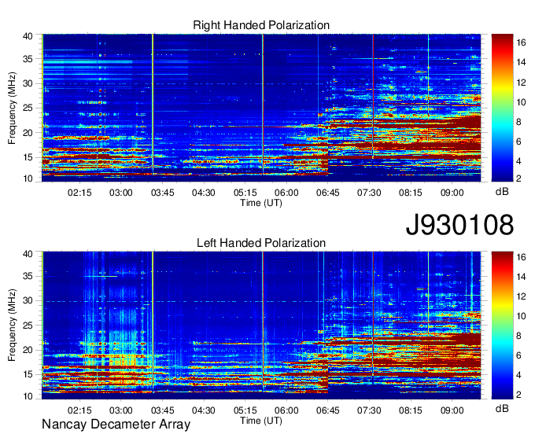Click the "Right Handed Polarization" plot title
The width and height of the screenshot is (535, 434).
click(x=261, y=25)
